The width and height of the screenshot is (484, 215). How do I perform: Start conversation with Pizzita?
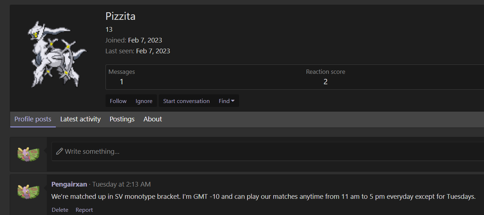[186, 101]
